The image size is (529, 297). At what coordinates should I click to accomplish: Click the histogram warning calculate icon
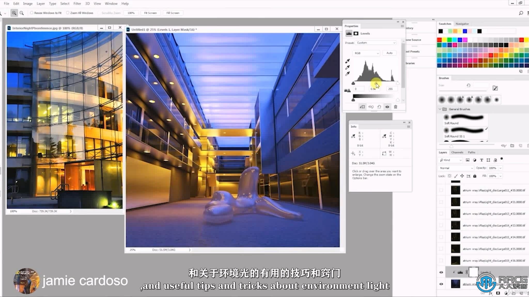347,90
